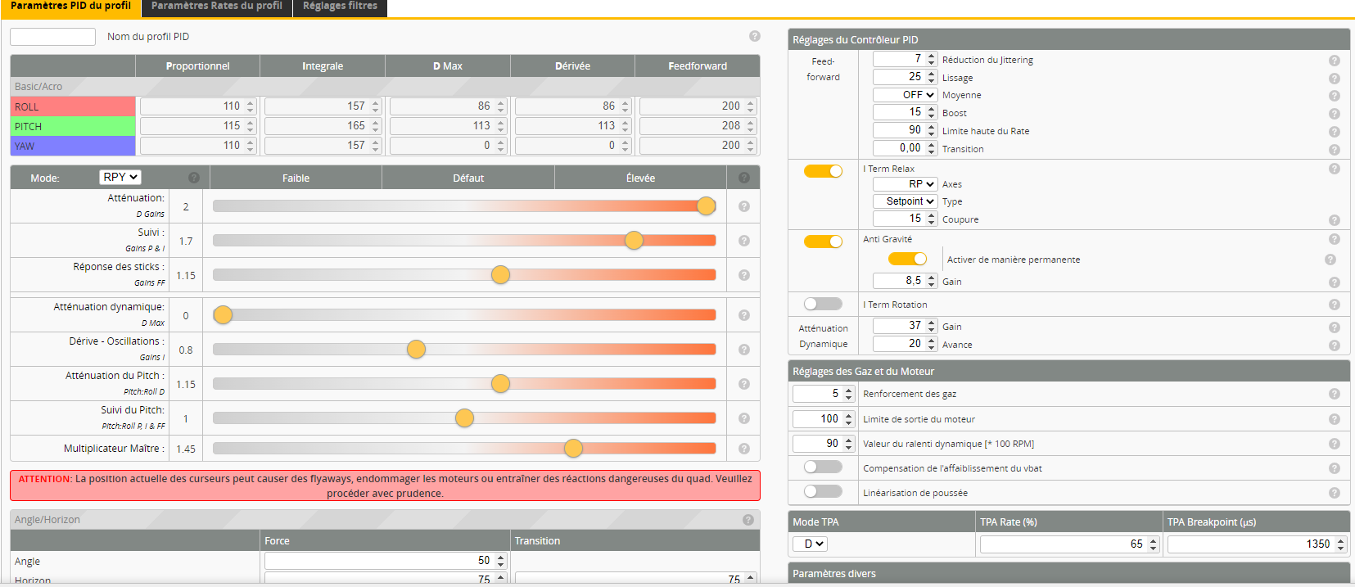
Task: Click help icon for Atténuation D Gains slider
Action: 744,206
